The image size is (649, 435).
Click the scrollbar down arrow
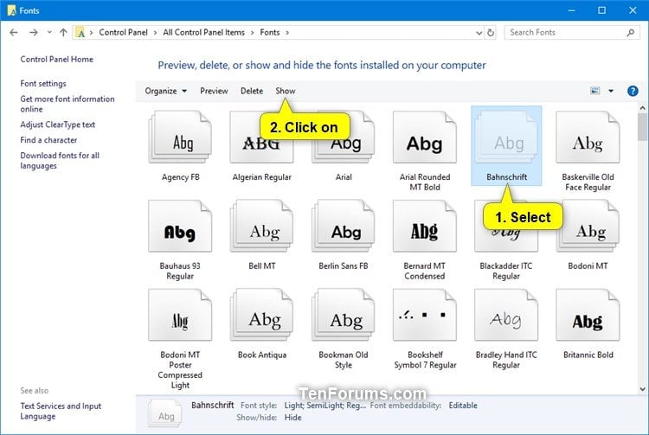point(642,389)
